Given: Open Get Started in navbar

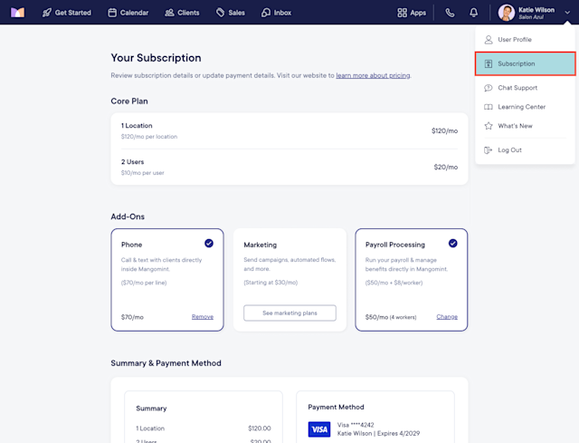Looking at the screenshot, I should pyautogui.click(x=66, y=13).
